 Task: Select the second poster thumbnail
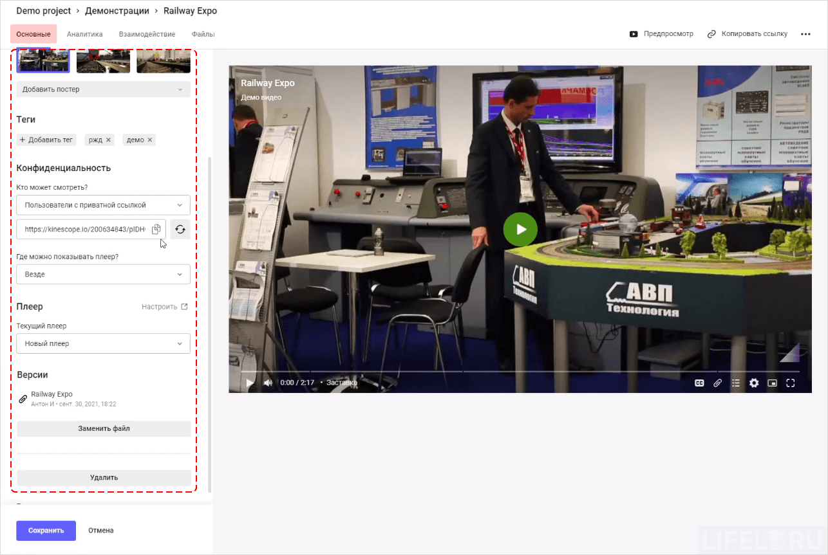click(103, 61)
